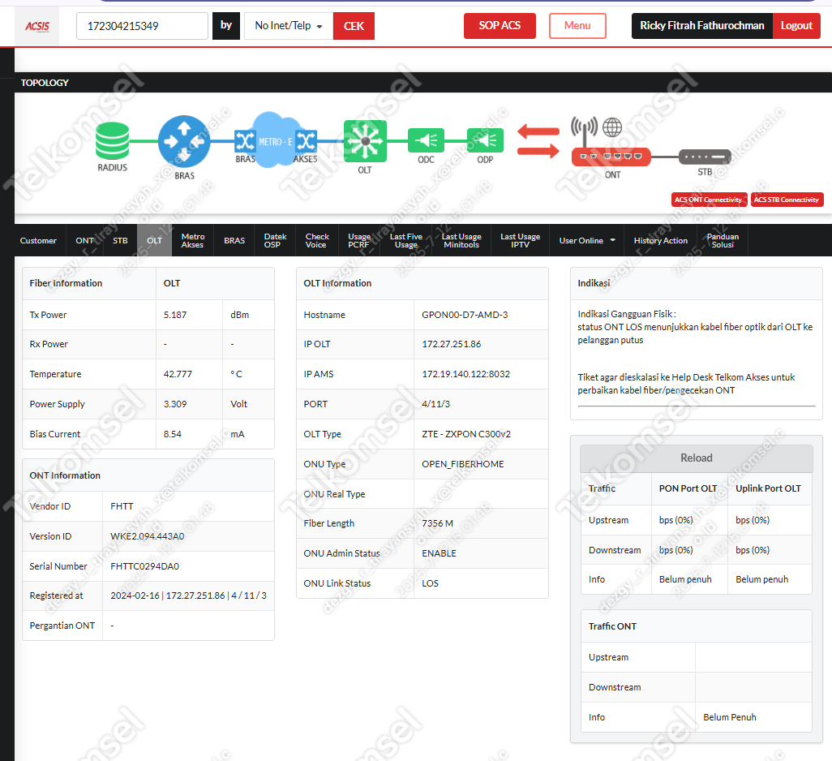The image size is (832, 761).
Task: Click ONU Admin Status value ENABLE
Action: pyautogui.click(x=439, y=553)
